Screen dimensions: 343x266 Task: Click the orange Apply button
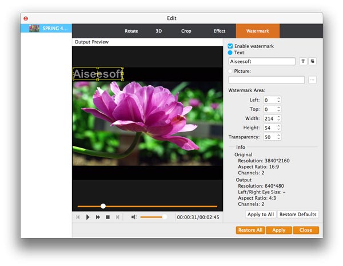coord(279,230)
